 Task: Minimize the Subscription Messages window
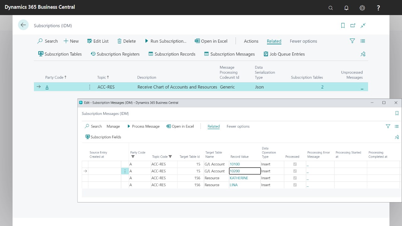[x=372, y=103]
